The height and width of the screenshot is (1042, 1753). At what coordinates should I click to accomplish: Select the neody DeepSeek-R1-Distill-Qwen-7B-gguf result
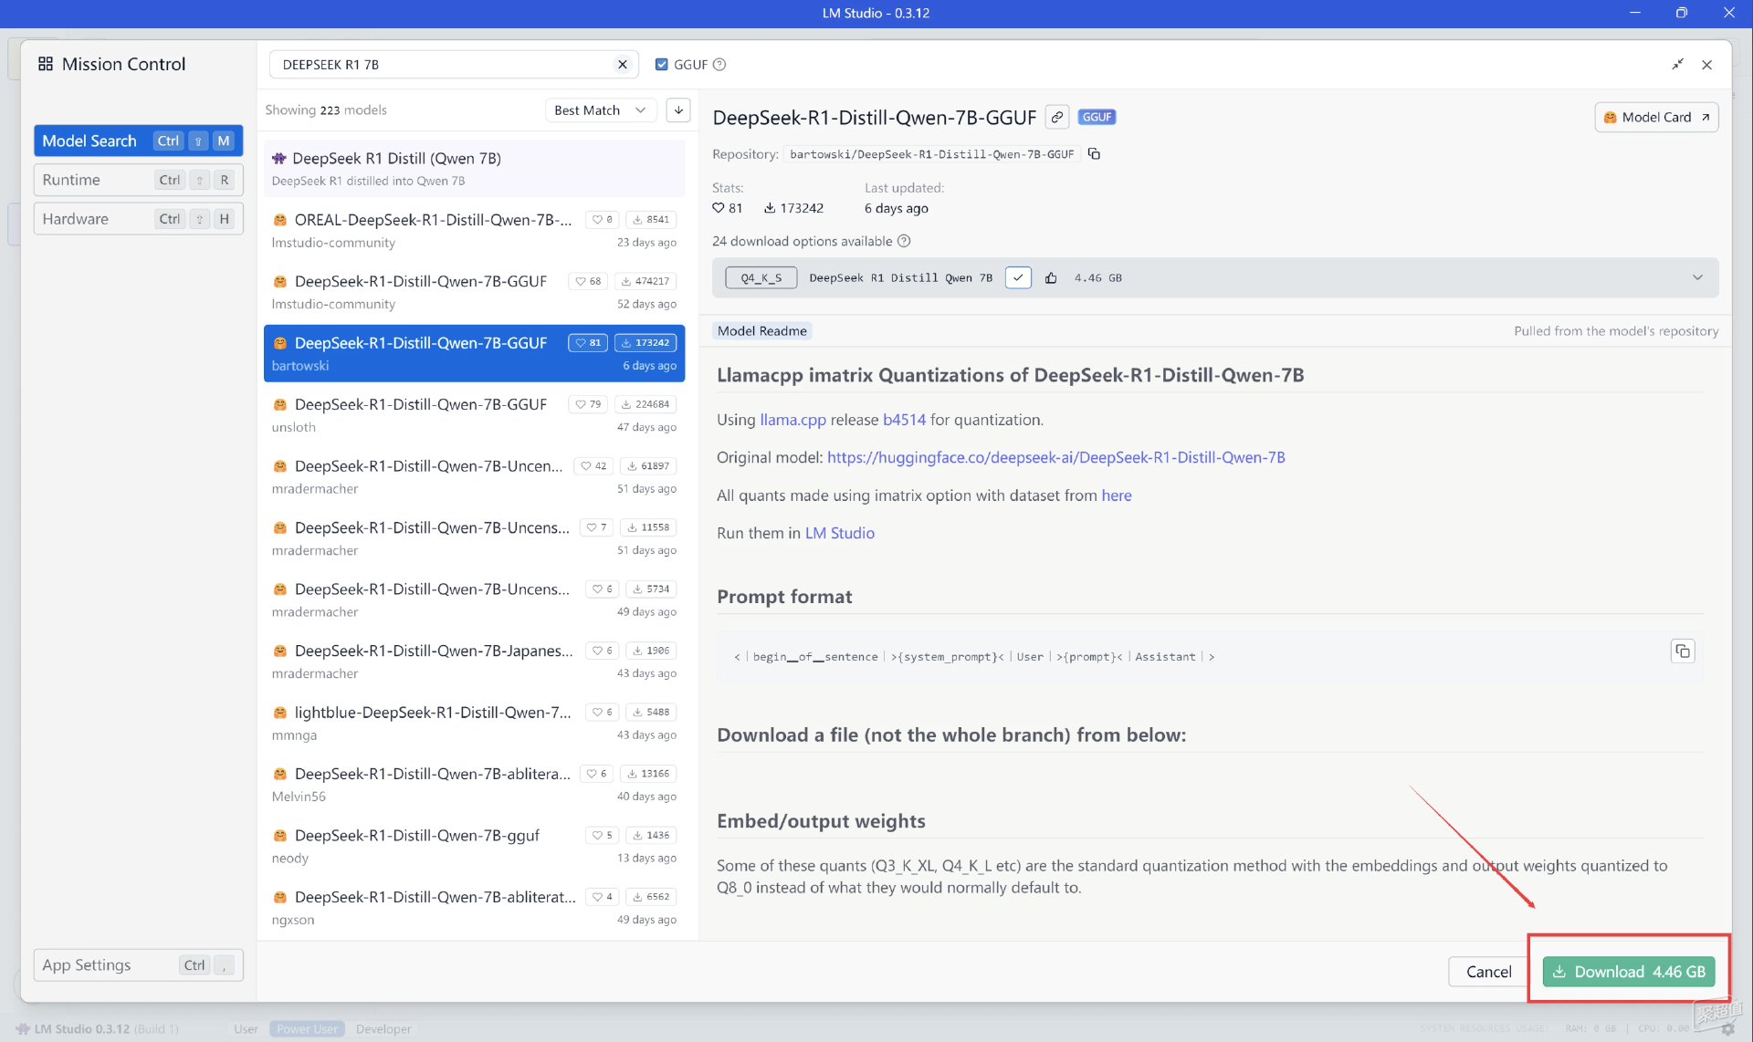pyautogui.click(x=474, y=846)
